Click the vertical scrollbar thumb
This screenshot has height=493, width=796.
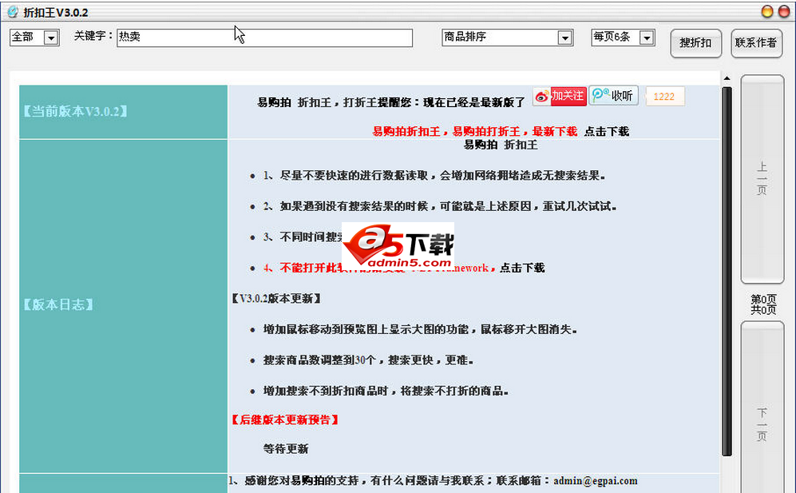pos(727,271)
